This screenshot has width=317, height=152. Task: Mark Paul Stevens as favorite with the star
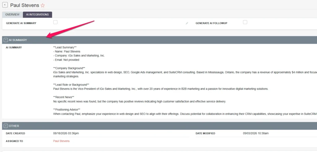[42, 6]
